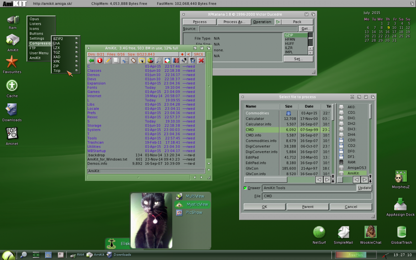
Task: Click the horizontal scroll slider under the file list
Action: tap(266, 180)
